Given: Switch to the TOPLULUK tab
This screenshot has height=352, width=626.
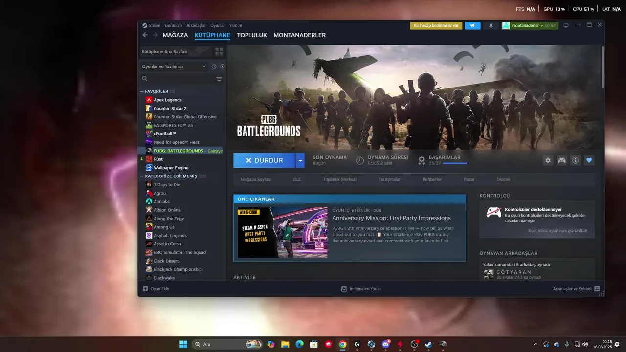Looking at the screenshot, I should [x=252, y=35].
